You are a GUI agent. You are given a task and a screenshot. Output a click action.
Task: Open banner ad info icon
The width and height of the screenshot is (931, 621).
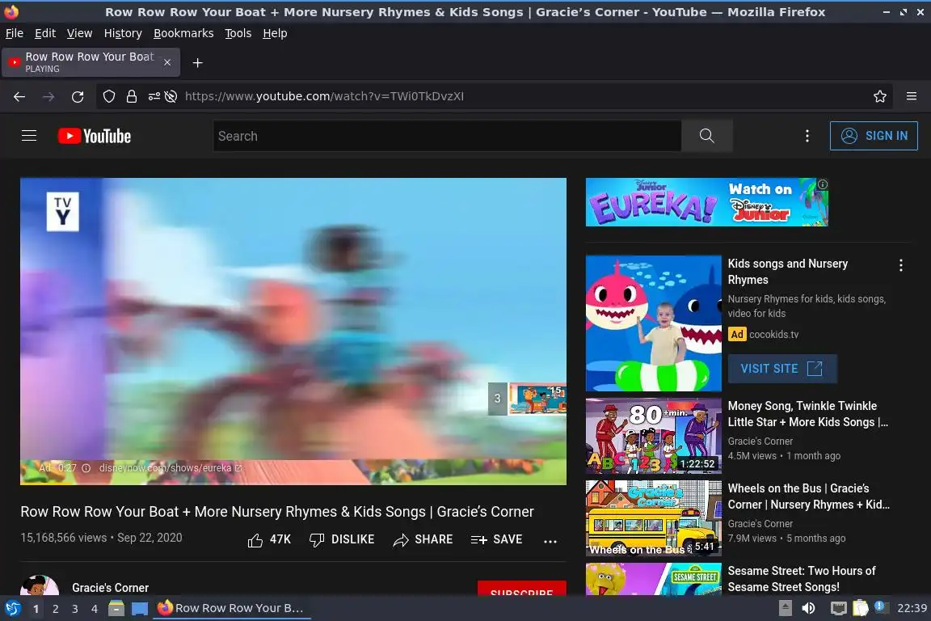(823, 184)
